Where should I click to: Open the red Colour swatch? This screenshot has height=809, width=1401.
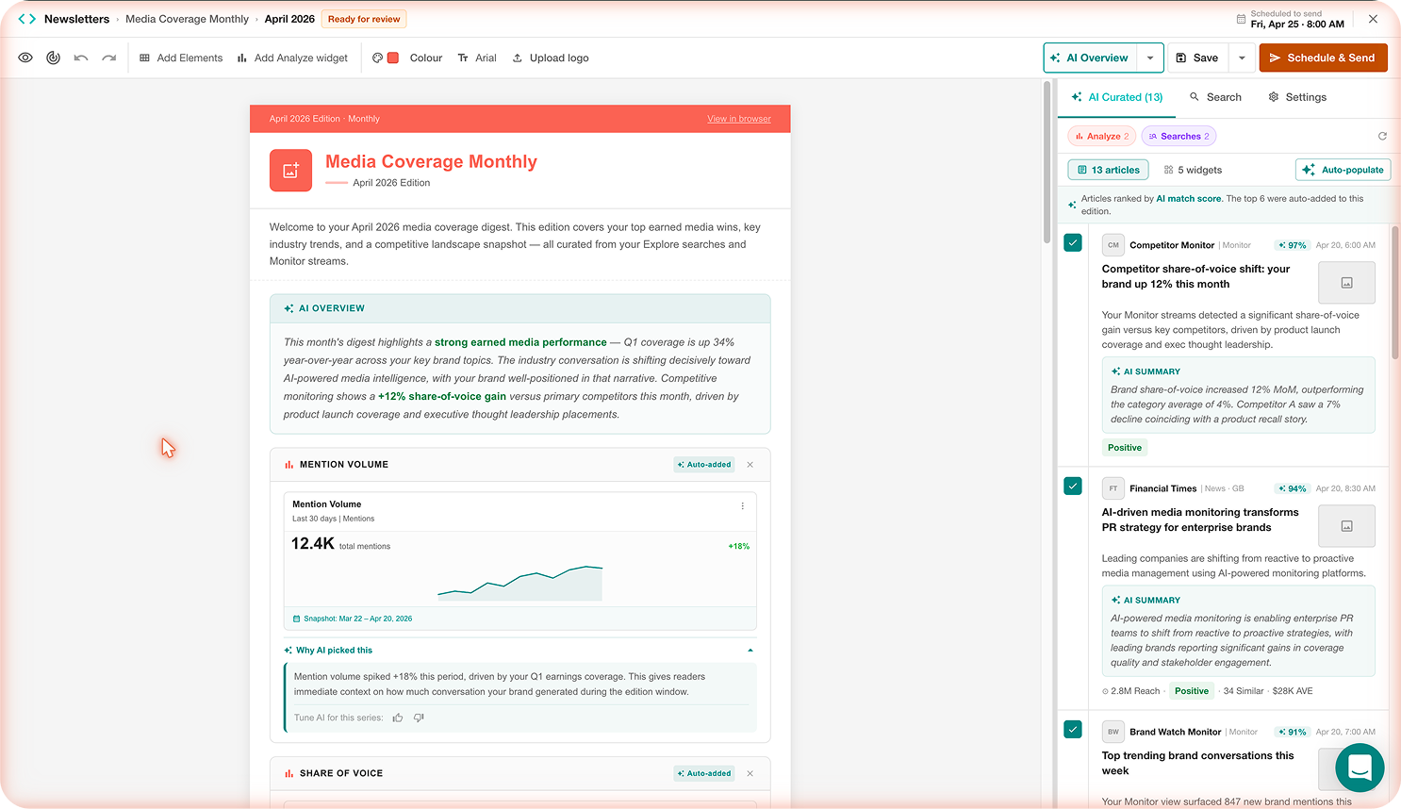[x=393, y=58]
